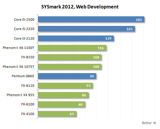Click the FX-4100 label

click(x=28, y=114)
